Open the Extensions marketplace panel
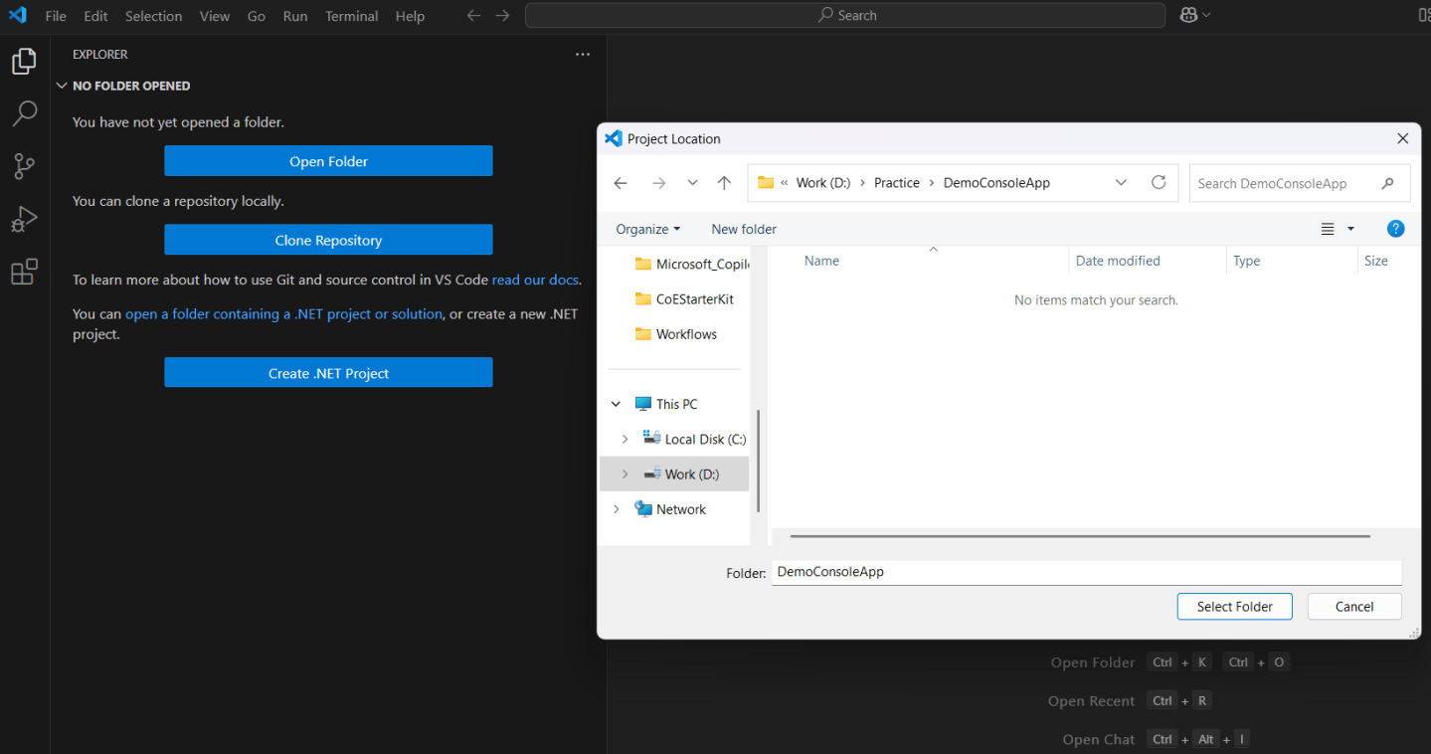The image size is (1431, 754). [x=24, y=272]
